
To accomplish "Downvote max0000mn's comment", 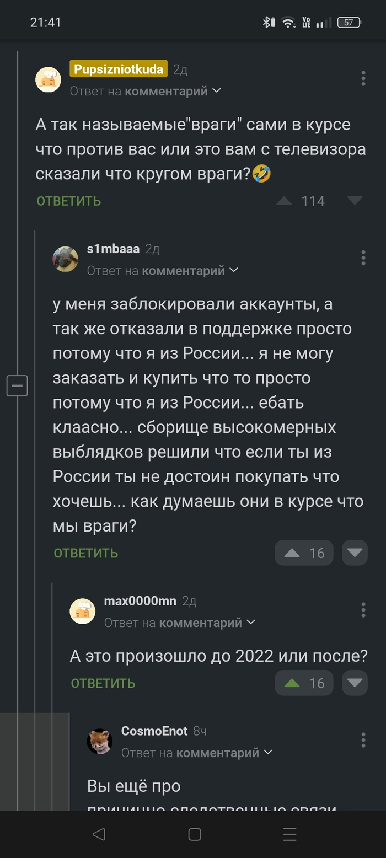I will [355, 683].
